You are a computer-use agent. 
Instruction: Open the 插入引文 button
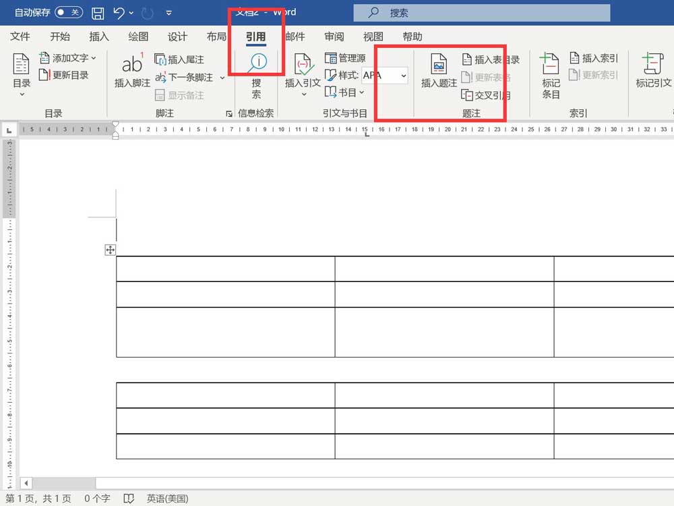pyautogui.click(x=303, y=75)
